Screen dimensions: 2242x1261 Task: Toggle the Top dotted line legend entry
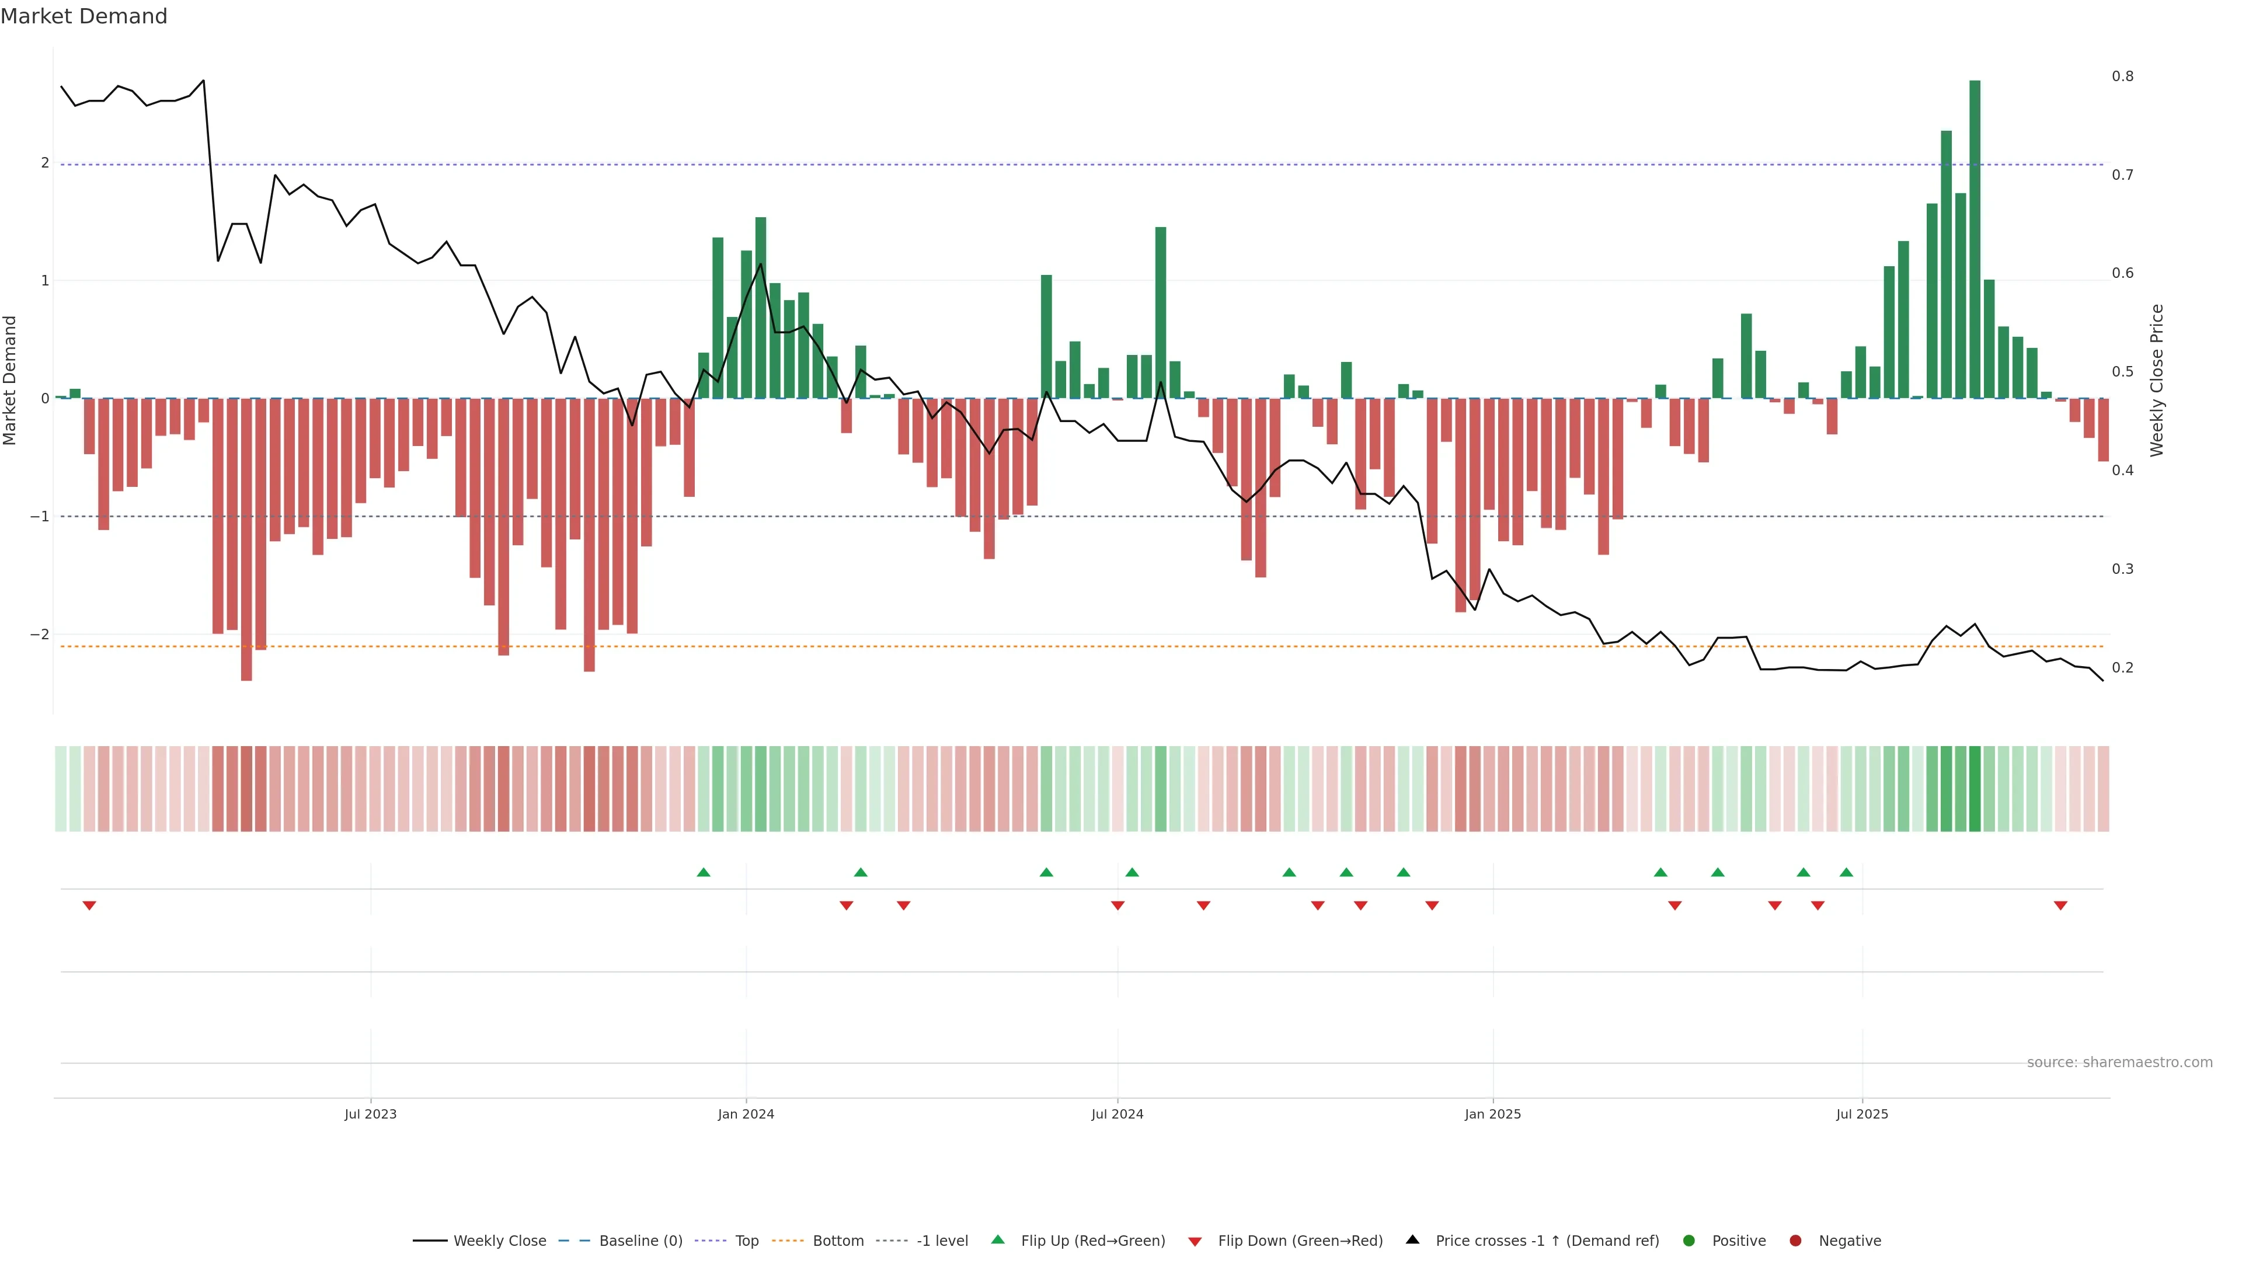coord(746,1240)
